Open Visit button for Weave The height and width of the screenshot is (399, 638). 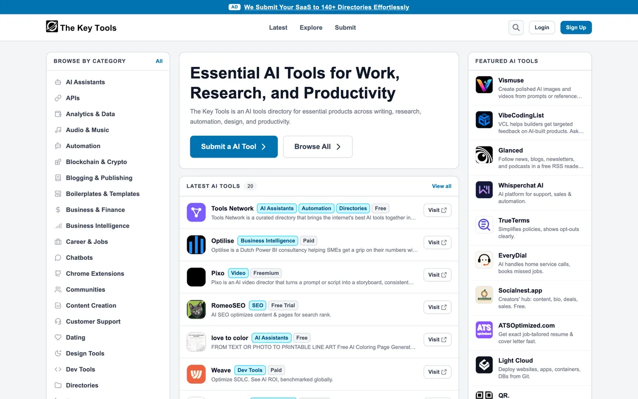pos(438,372)
